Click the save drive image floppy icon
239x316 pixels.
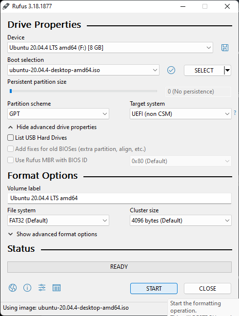pyautogui.click(x=225, y=48)
